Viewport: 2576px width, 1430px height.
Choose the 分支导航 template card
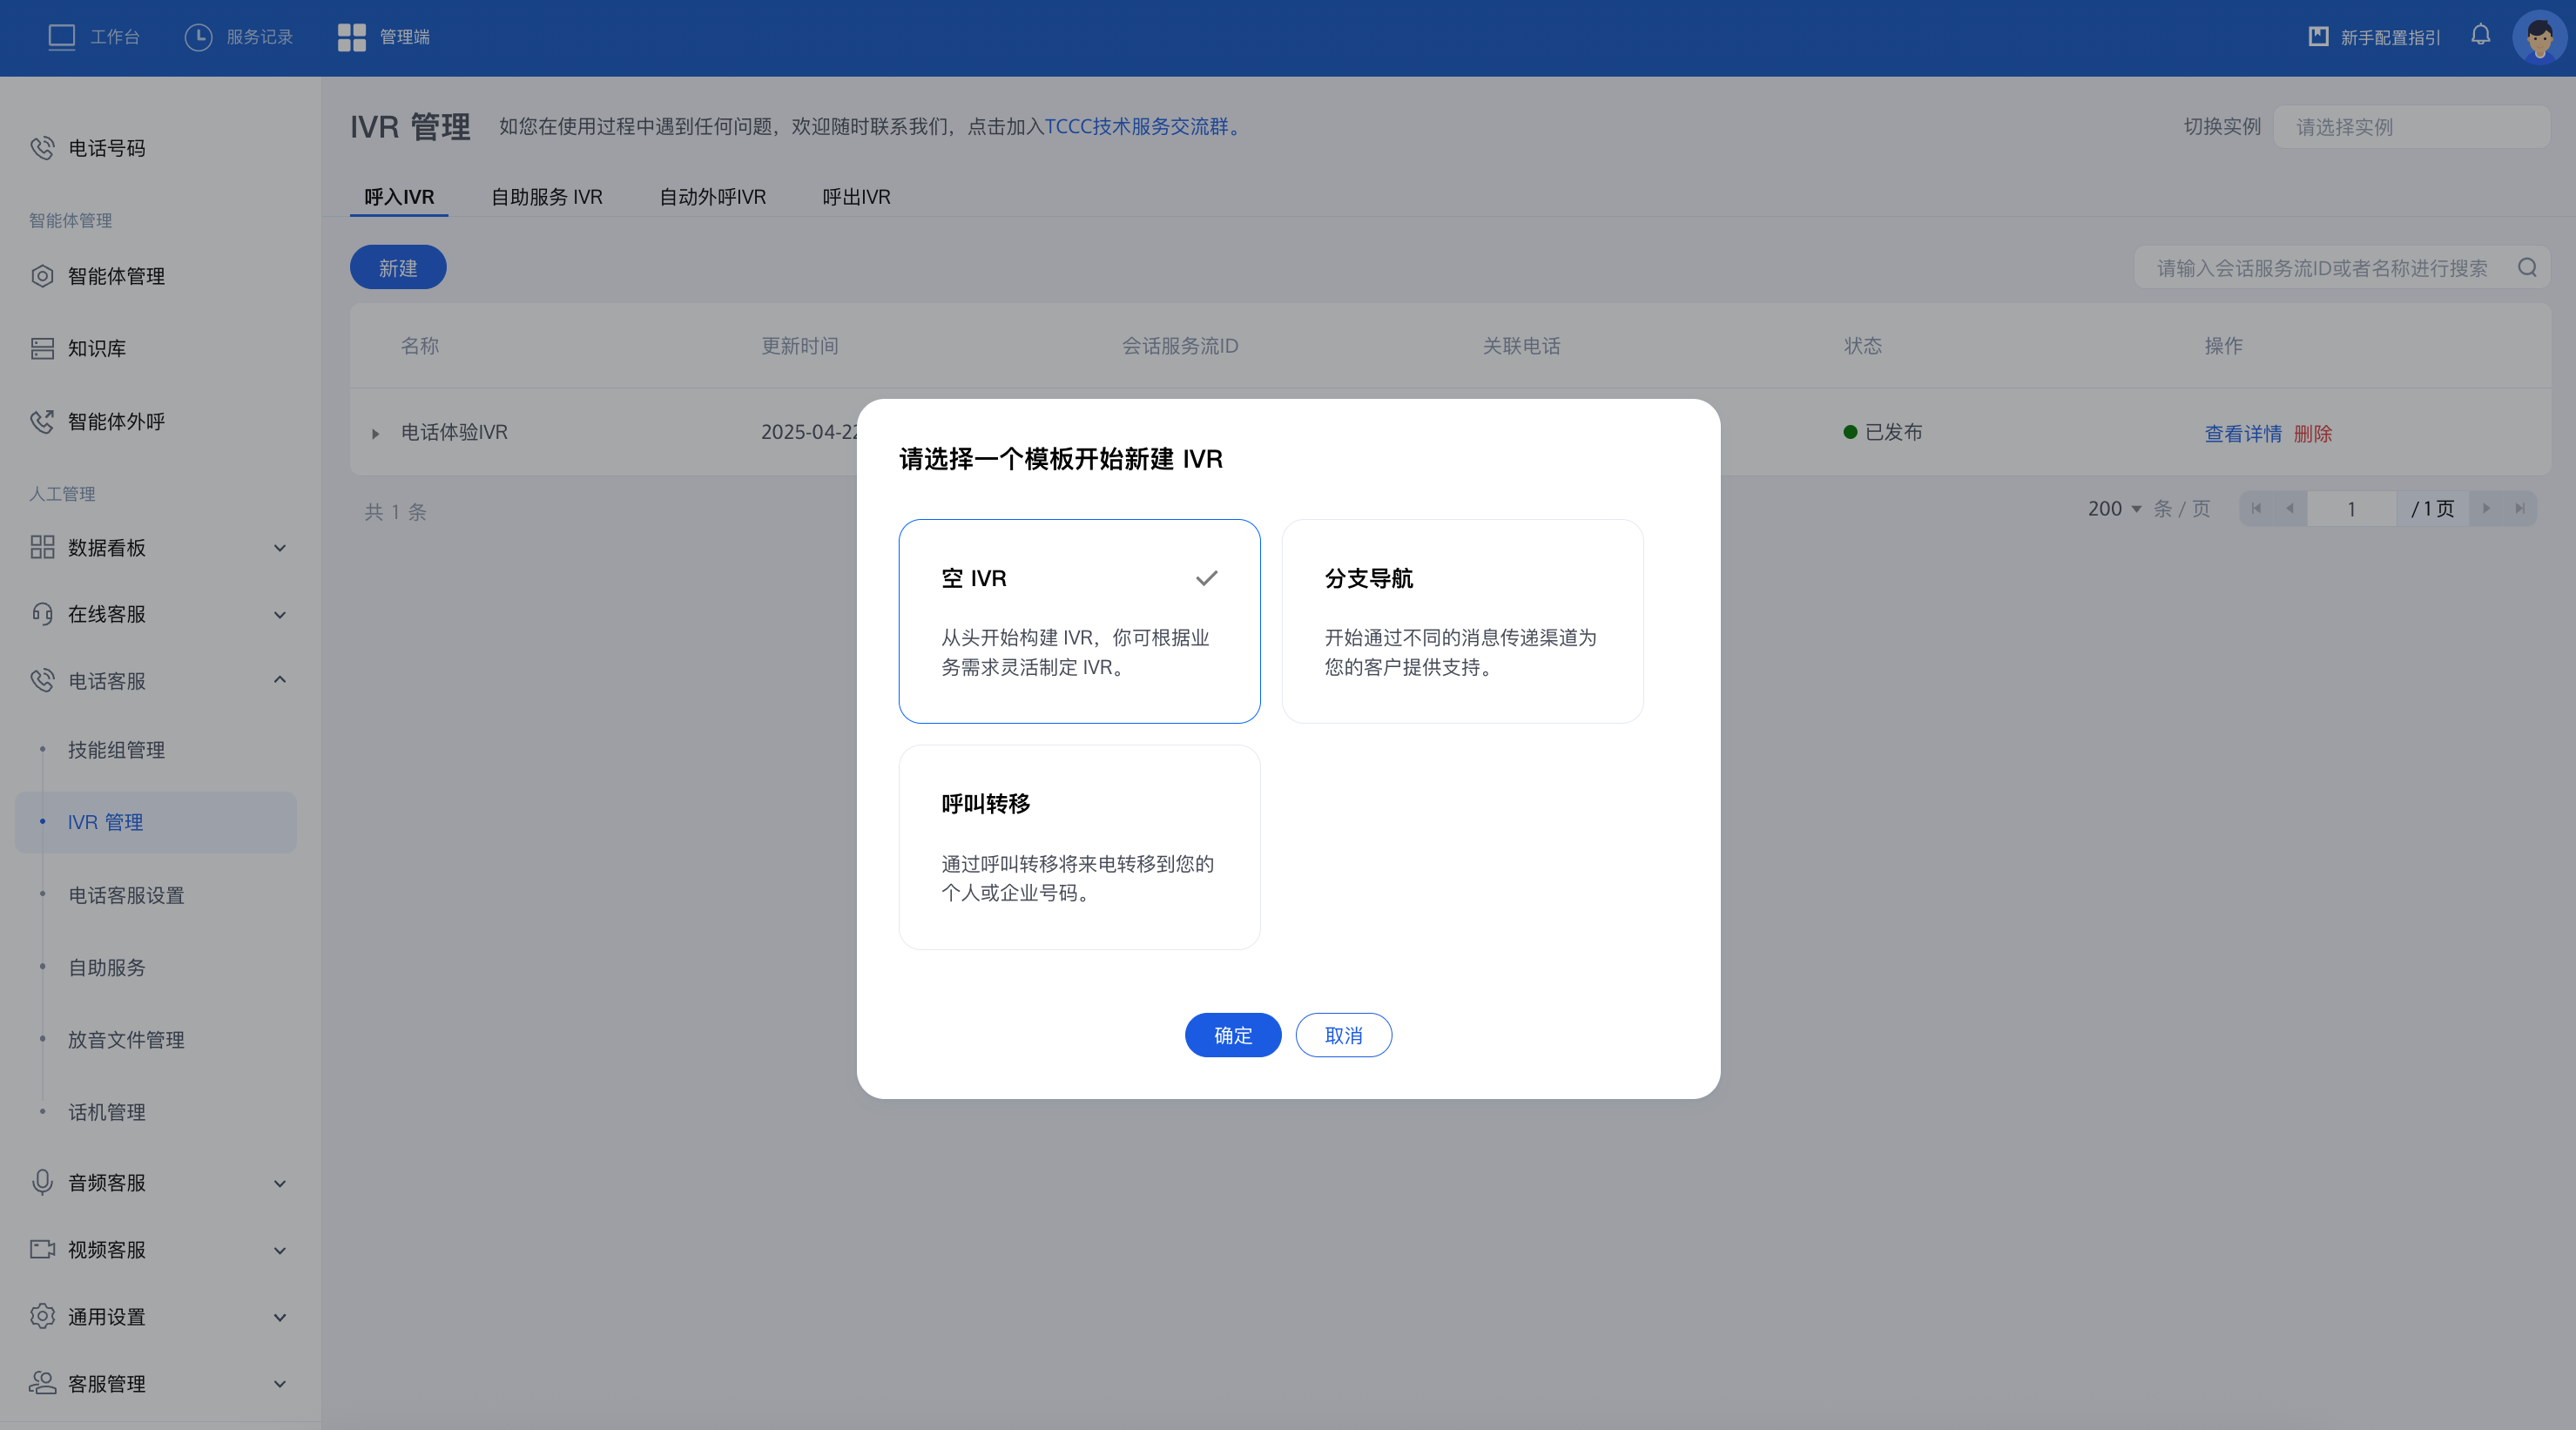point(1462,621)
